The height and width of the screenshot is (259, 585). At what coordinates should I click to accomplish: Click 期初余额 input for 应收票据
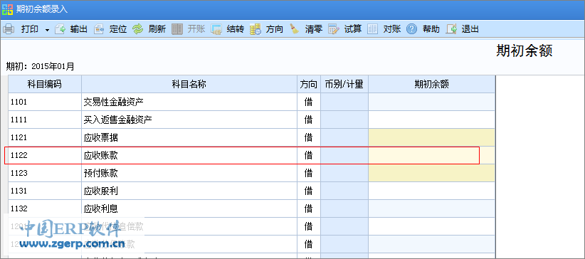[432, 138]
